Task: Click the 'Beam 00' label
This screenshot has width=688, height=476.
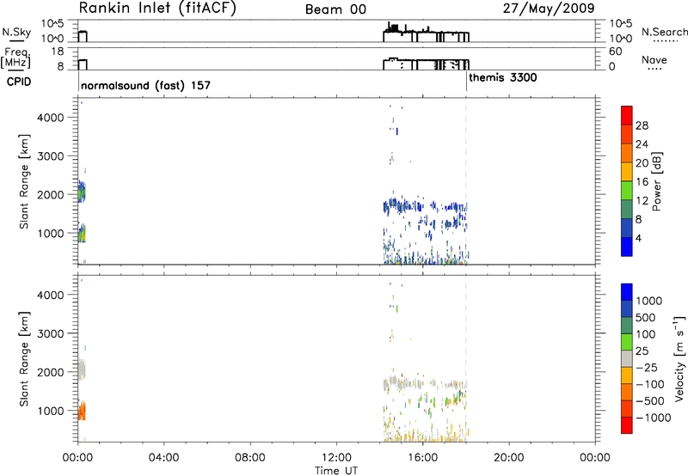Action: pos(335,9)
